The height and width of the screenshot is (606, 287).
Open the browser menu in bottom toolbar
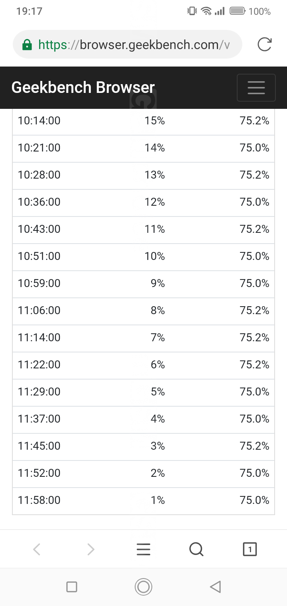point(143,549)
